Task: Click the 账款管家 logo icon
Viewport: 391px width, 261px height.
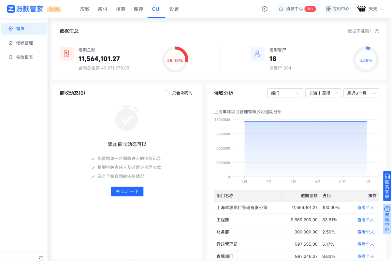Action: coord(11,9)
